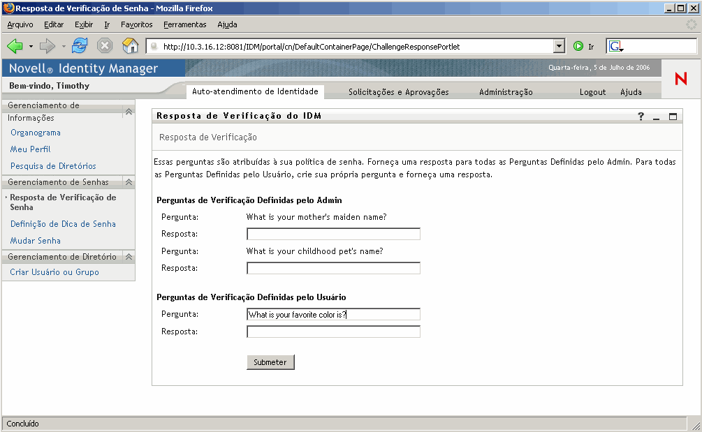Open the Administração tab
Viewport: 702px width, 432px height.
tap(506, 92)
